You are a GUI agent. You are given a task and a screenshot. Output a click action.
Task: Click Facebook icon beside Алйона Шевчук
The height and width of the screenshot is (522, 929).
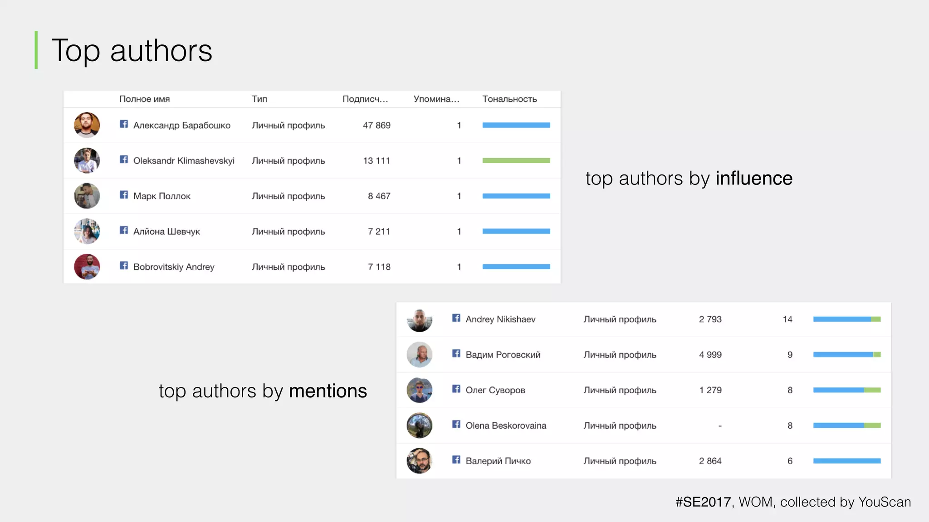point(124,230)
